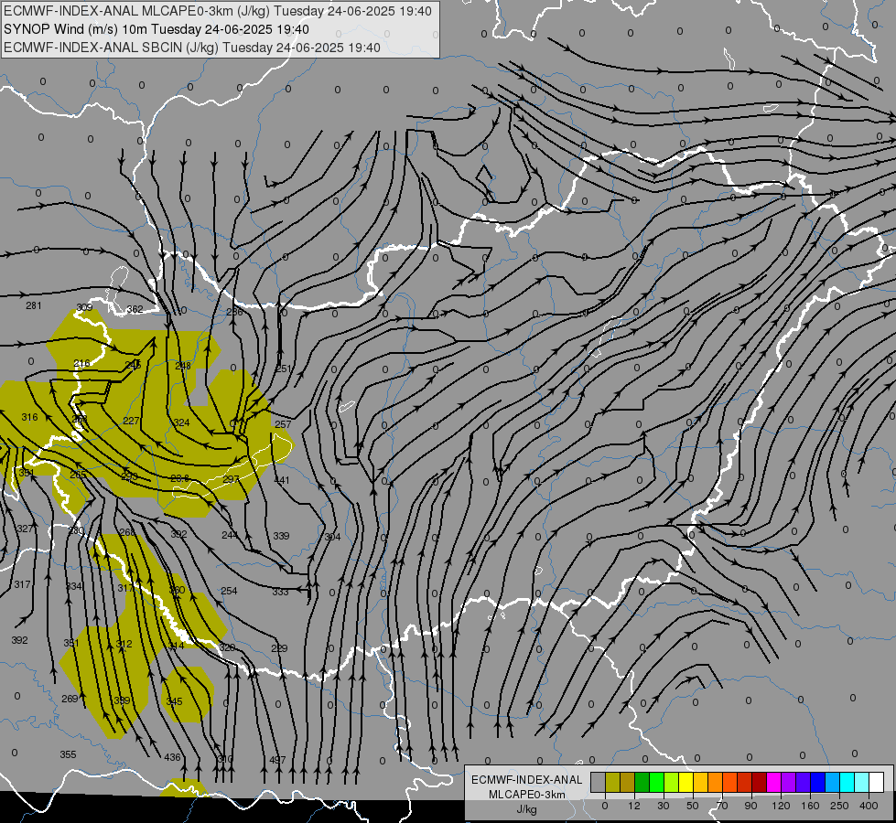Select the dark red legend swatch
Image resolution: width=896 pixels, height=823 pixels.
759,782
